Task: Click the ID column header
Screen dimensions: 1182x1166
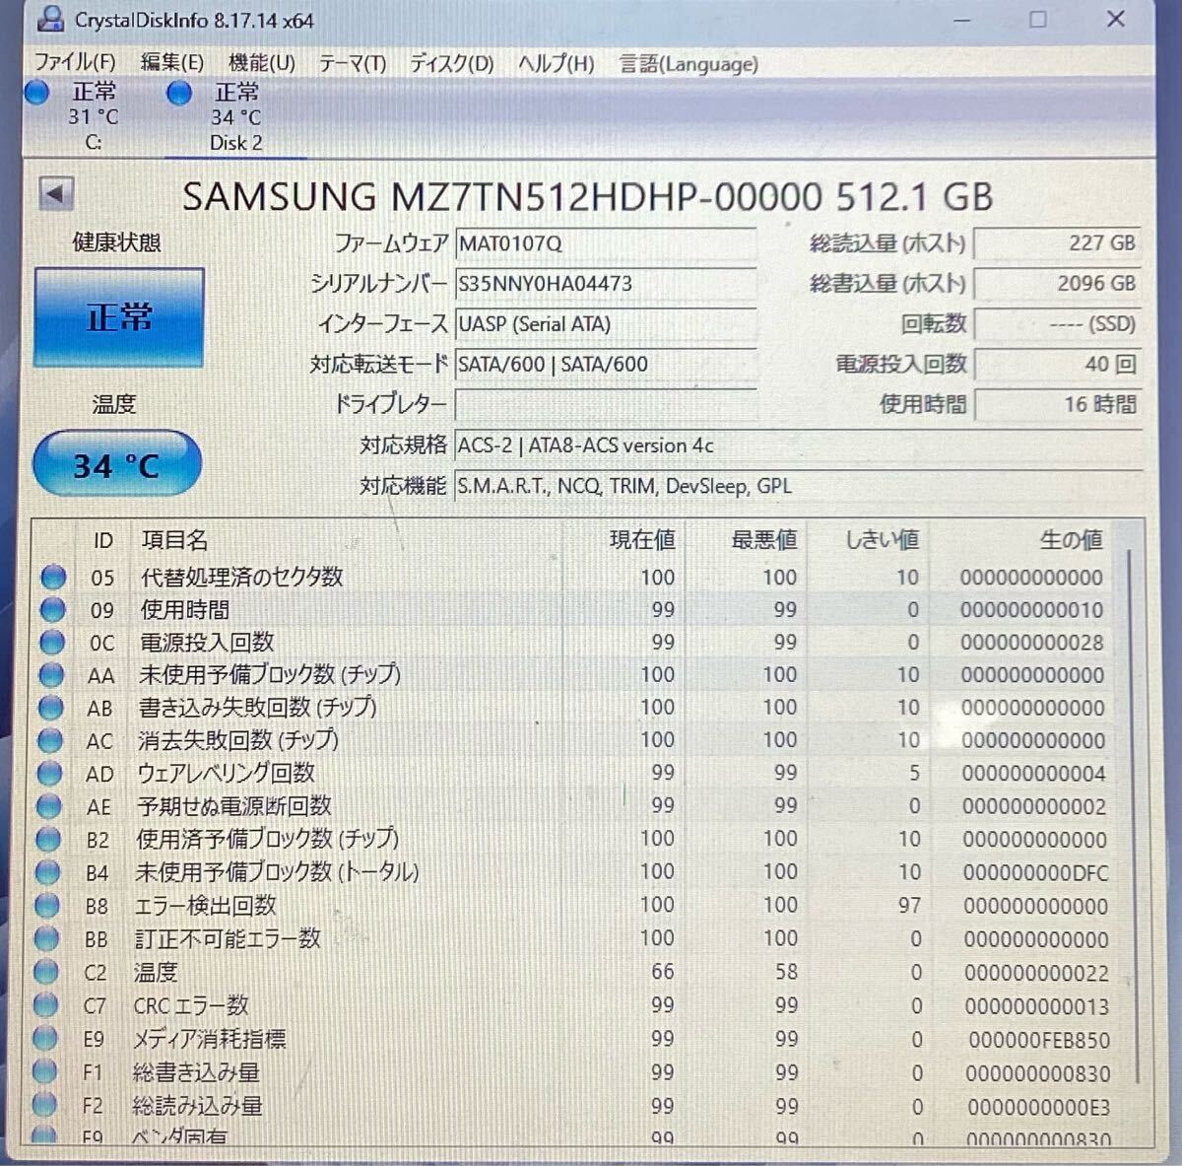Action: 103,540
